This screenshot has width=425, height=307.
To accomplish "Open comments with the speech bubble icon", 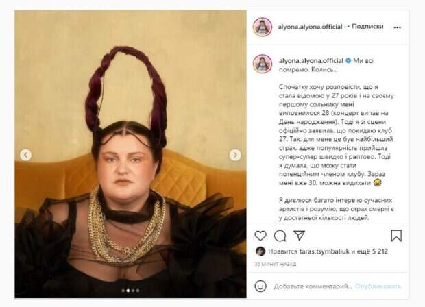I will point(280,236).
